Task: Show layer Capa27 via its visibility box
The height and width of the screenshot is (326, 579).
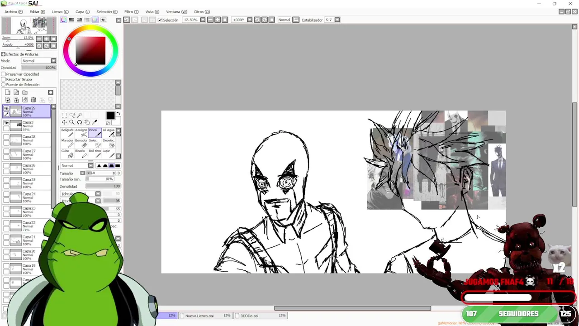Action: click(6, 151)
